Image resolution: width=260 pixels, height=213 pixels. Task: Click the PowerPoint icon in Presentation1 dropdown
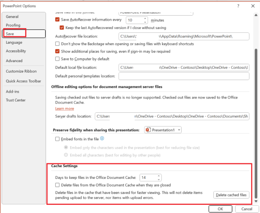tap(148, 130)
